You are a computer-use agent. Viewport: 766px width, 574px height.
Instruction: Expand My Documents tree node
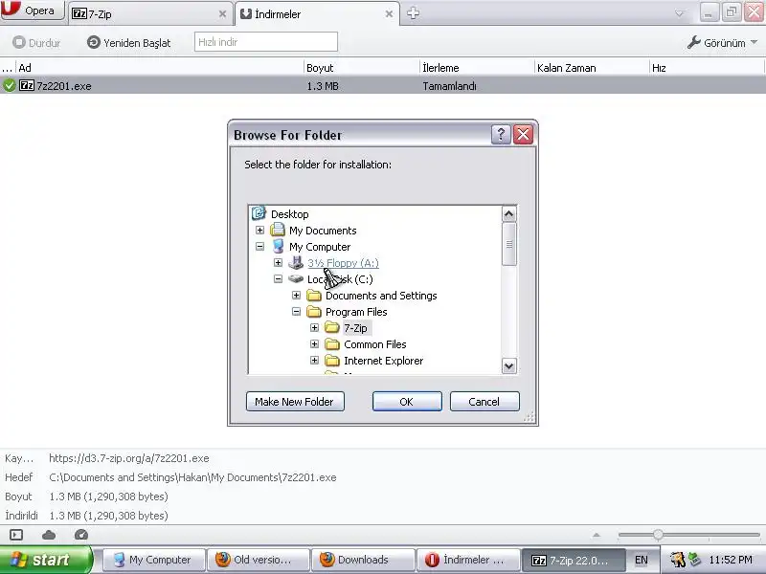point(259,230)
